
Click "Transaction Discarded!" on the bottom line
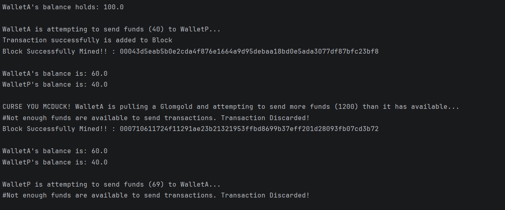point(265,195)
